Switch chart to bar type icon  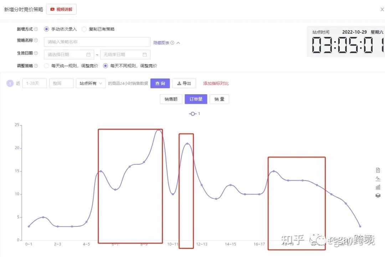pyautogui.click(x=378, y=187)
